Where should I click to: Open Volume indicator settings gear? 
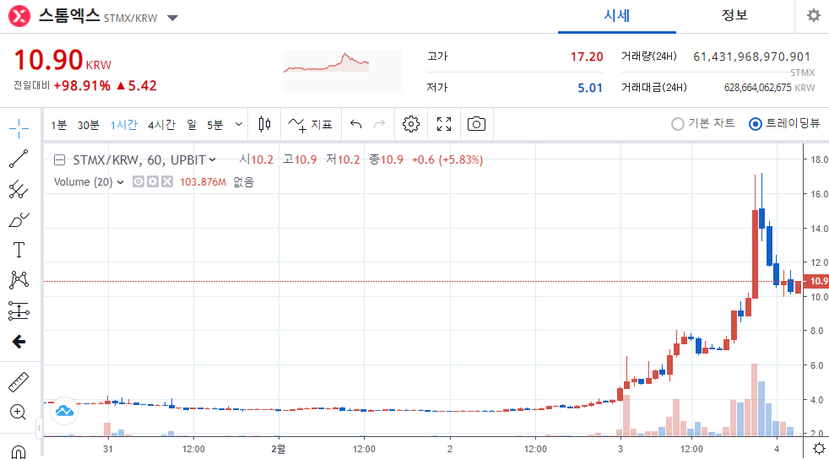pyautogui.click(x=153, y=181)
